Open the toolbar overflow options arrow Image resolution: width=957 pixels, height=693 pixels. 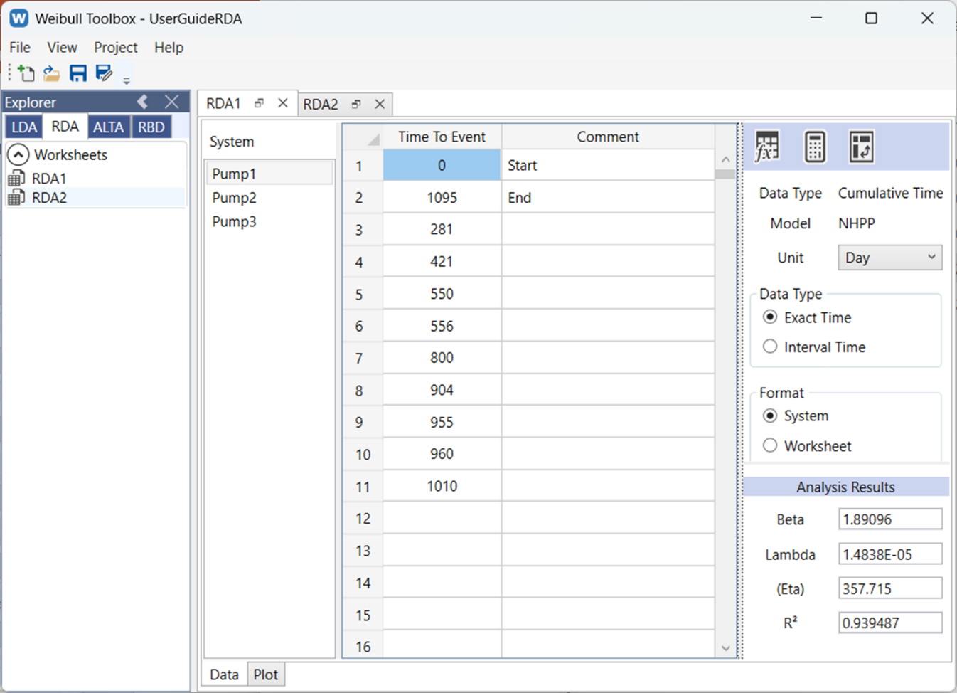[x=127, y=80]
